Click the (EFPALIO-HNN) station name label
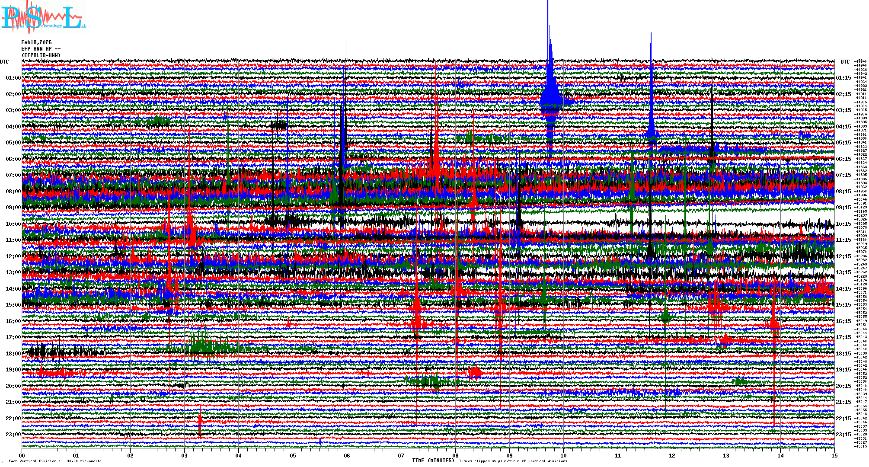The width and height of the screenshot is (869, 467). [41, 55]
